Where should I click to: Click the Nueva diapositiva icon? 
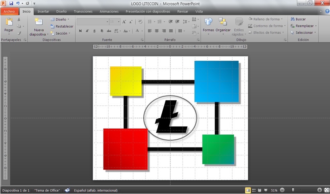pos(38,21)
